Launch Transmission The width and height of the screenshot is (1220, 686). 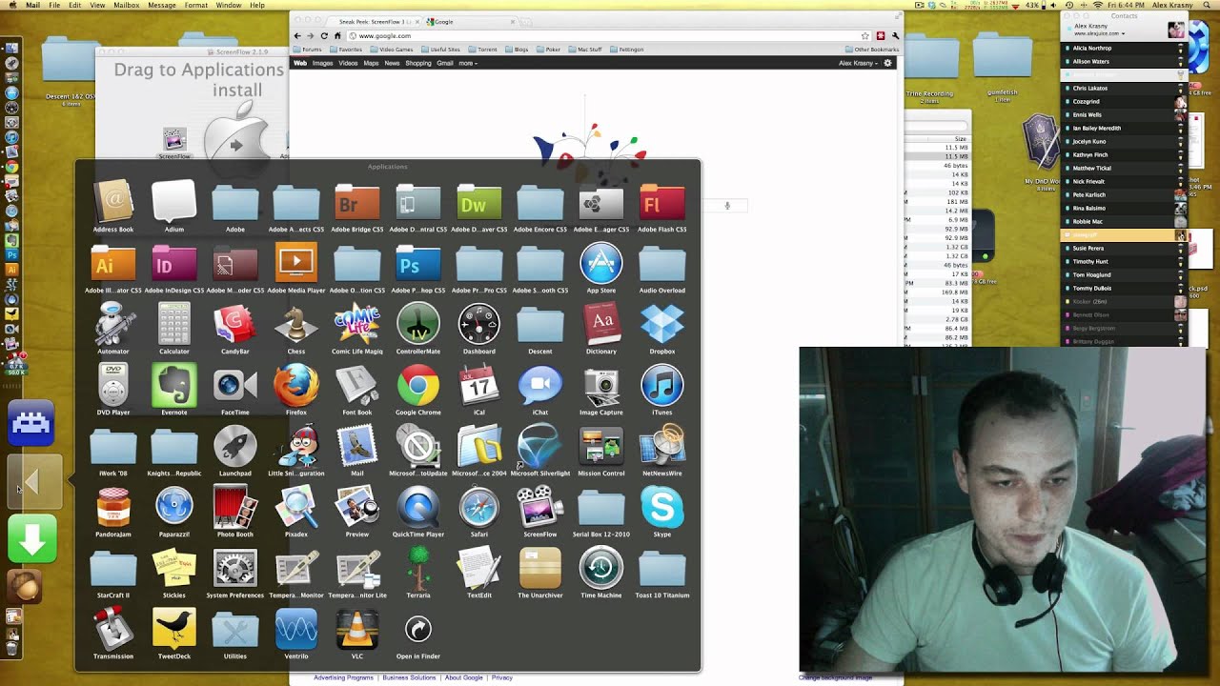(113, 630)
